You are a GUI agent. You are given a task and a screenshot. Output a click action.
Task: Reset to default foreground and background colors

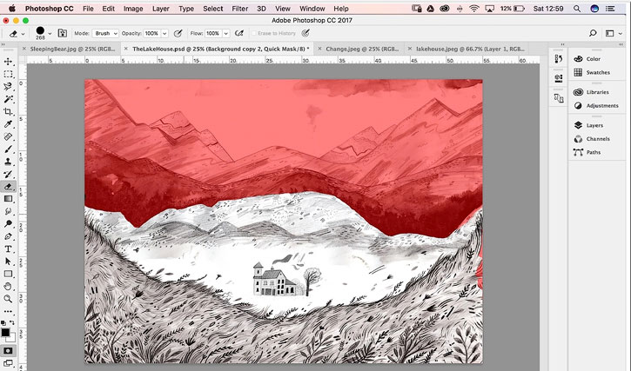coord(3,322)
